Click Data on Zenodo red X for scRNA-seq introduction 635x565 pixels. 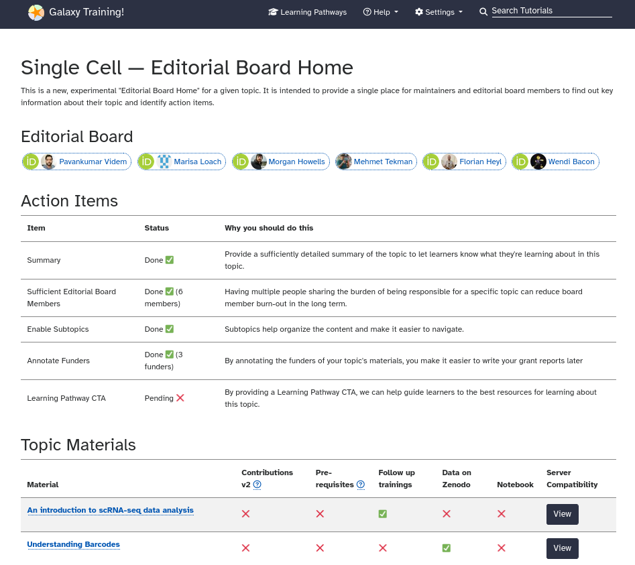click(x=447, y=514)
